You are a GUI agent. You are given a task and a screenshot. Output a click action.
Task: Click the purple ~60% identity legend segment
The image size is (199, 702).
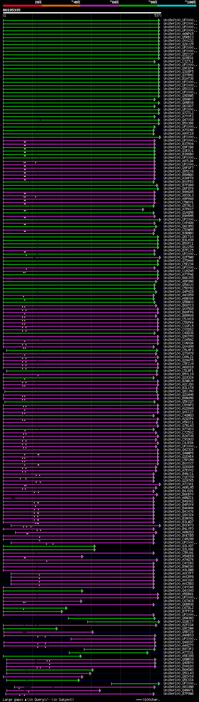99,6
